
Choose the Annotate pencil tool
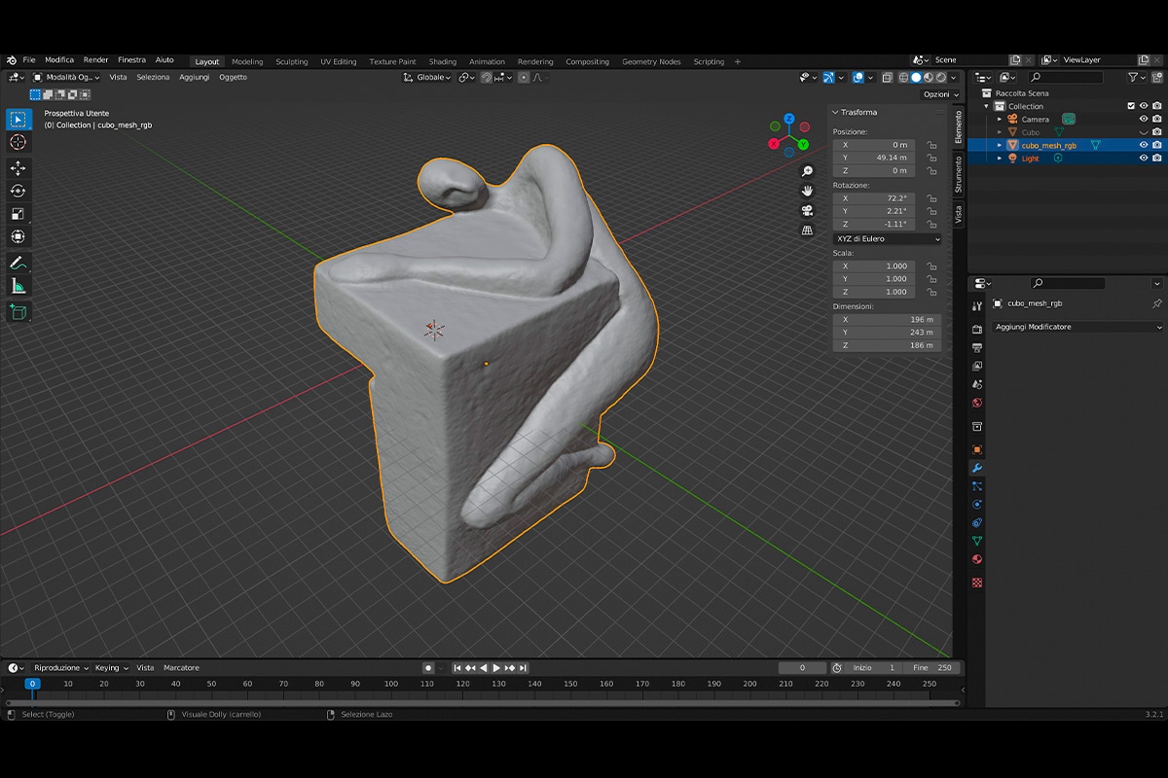18,263
